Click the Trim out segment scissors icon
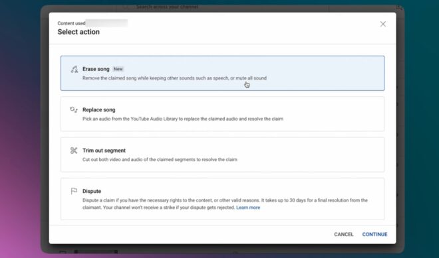Image resolution: width=439 pixels, height=258 pixels. tap(74, 151)
